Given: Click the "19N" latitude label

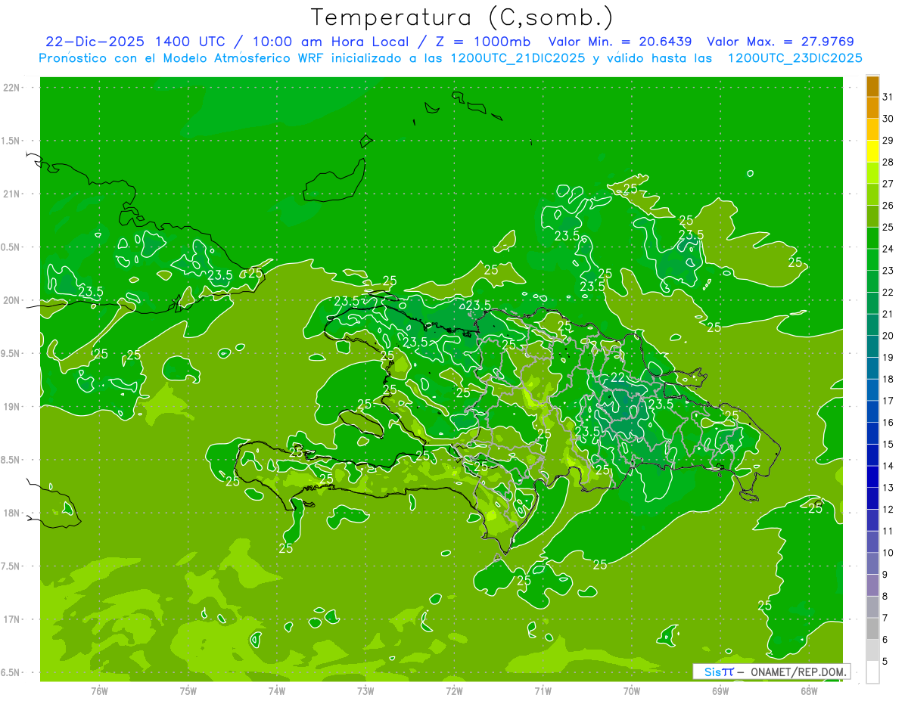Looking at the screenshot, I should [11, 407].
